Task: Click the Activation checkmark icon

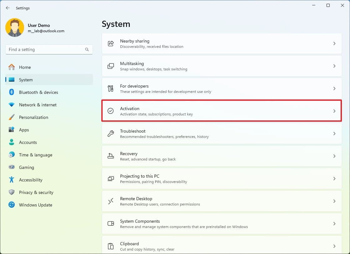Action: (x=111, y=111)
